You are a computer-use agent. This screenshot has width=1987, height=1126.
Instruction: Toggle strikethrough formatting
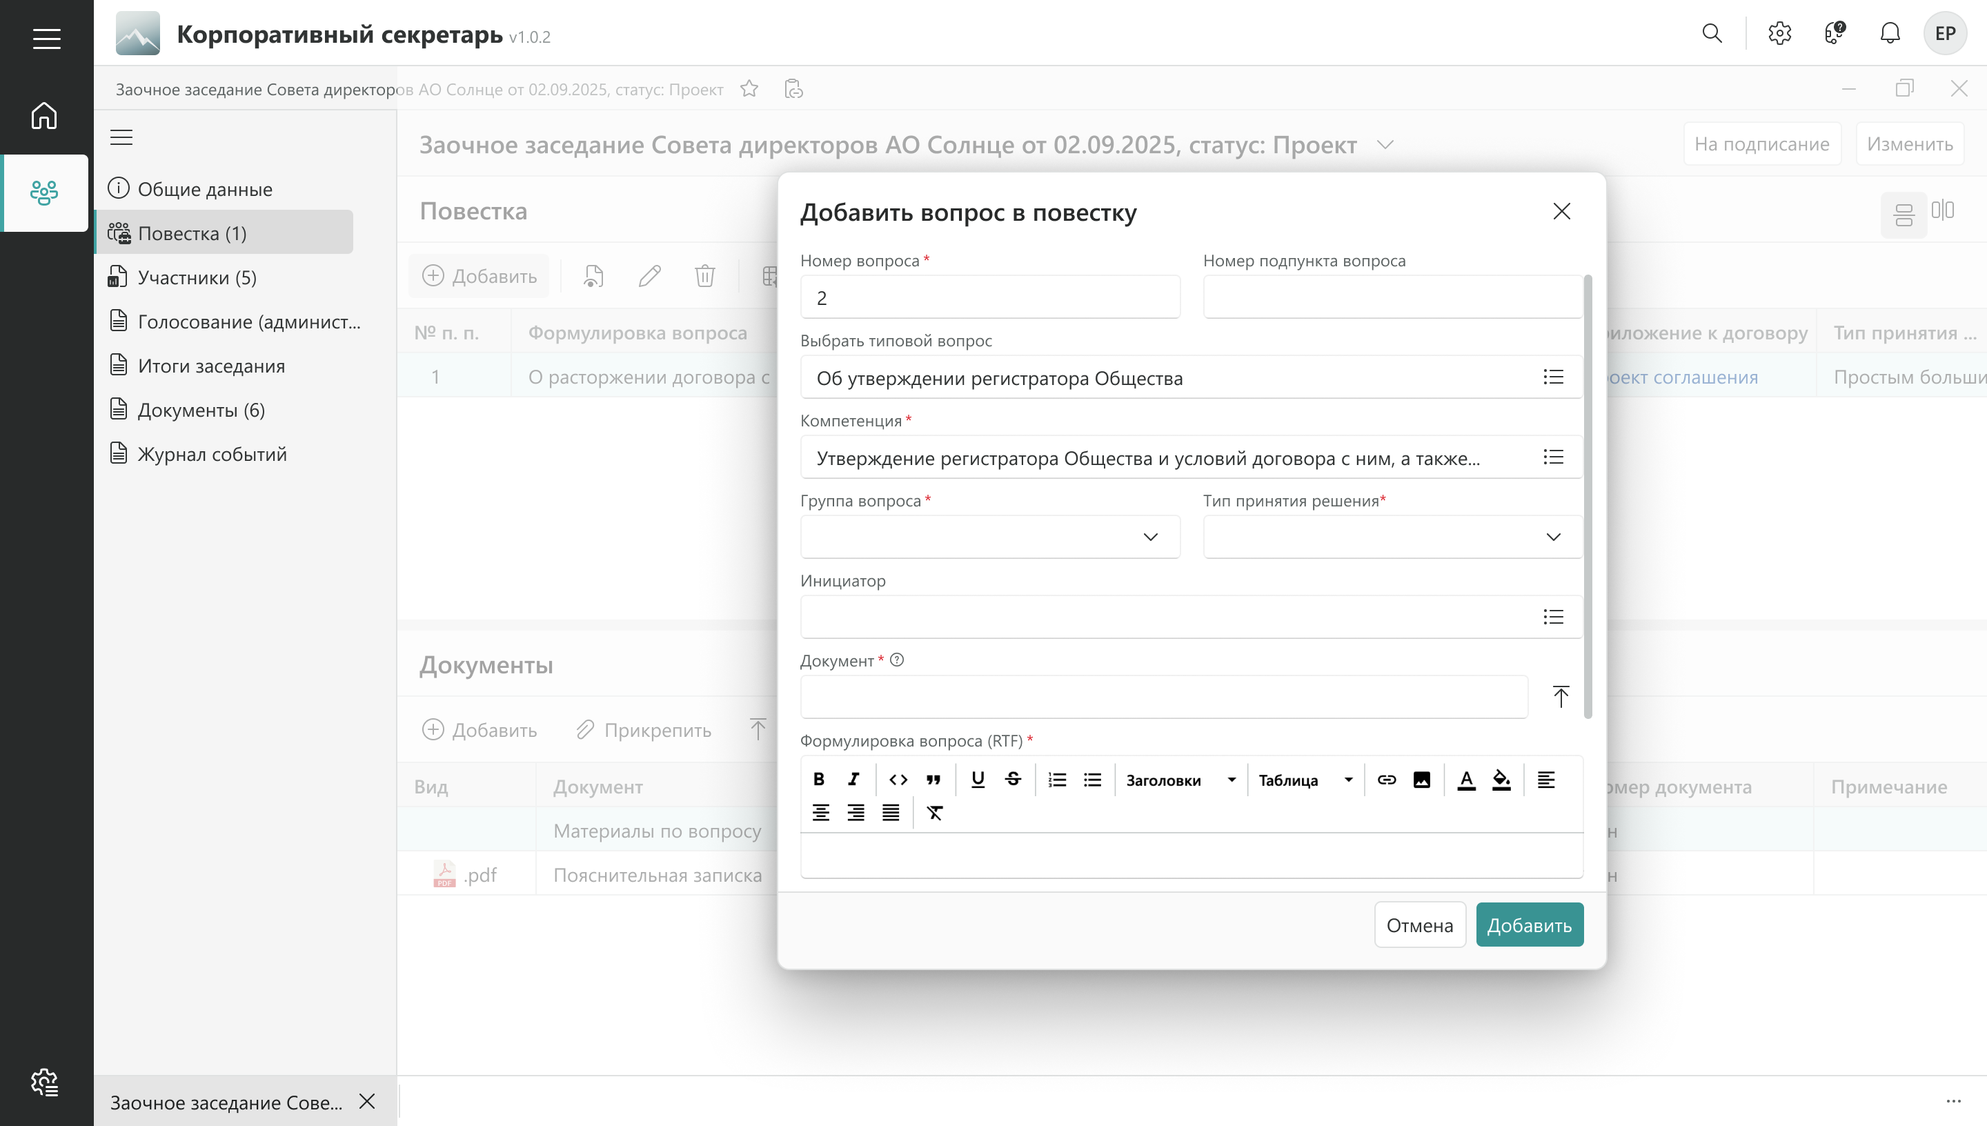1013,780
